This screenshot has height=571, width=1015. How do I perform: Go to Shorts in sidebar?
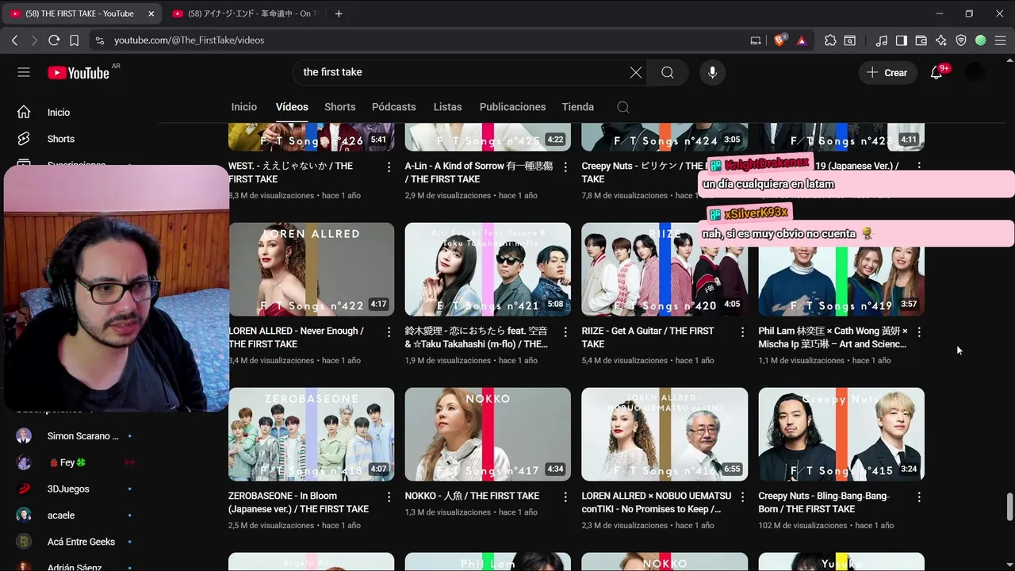60,139
